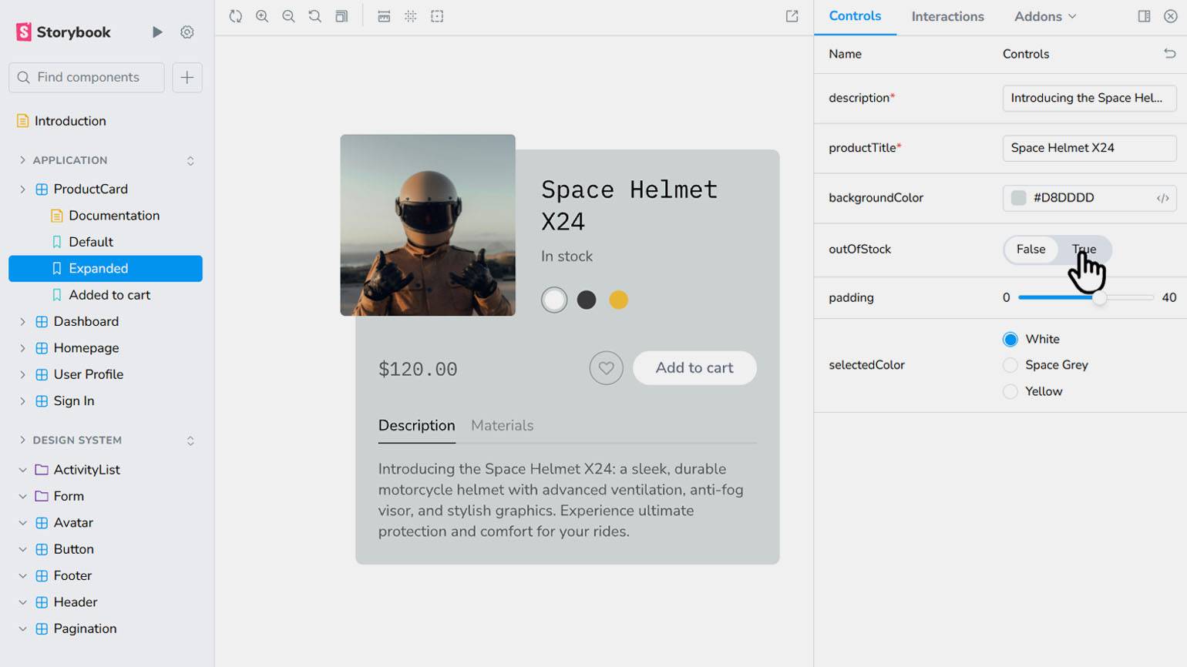This screenshot has width=1187, height=667.
Task: Toggle the outline dashed-square toolbar icon
Action: coord(437,16)
